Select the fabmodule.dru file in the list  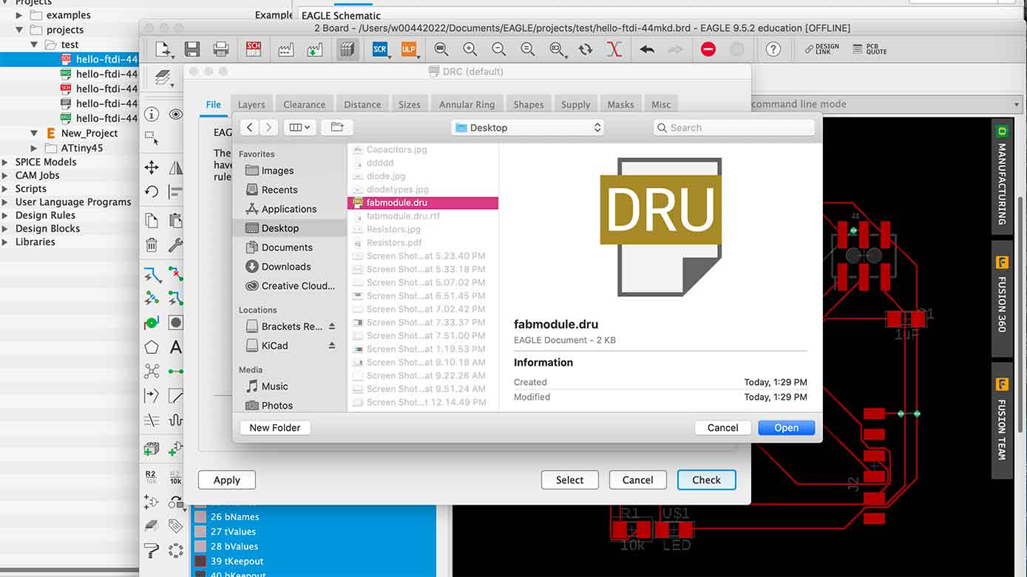(423, 202)
